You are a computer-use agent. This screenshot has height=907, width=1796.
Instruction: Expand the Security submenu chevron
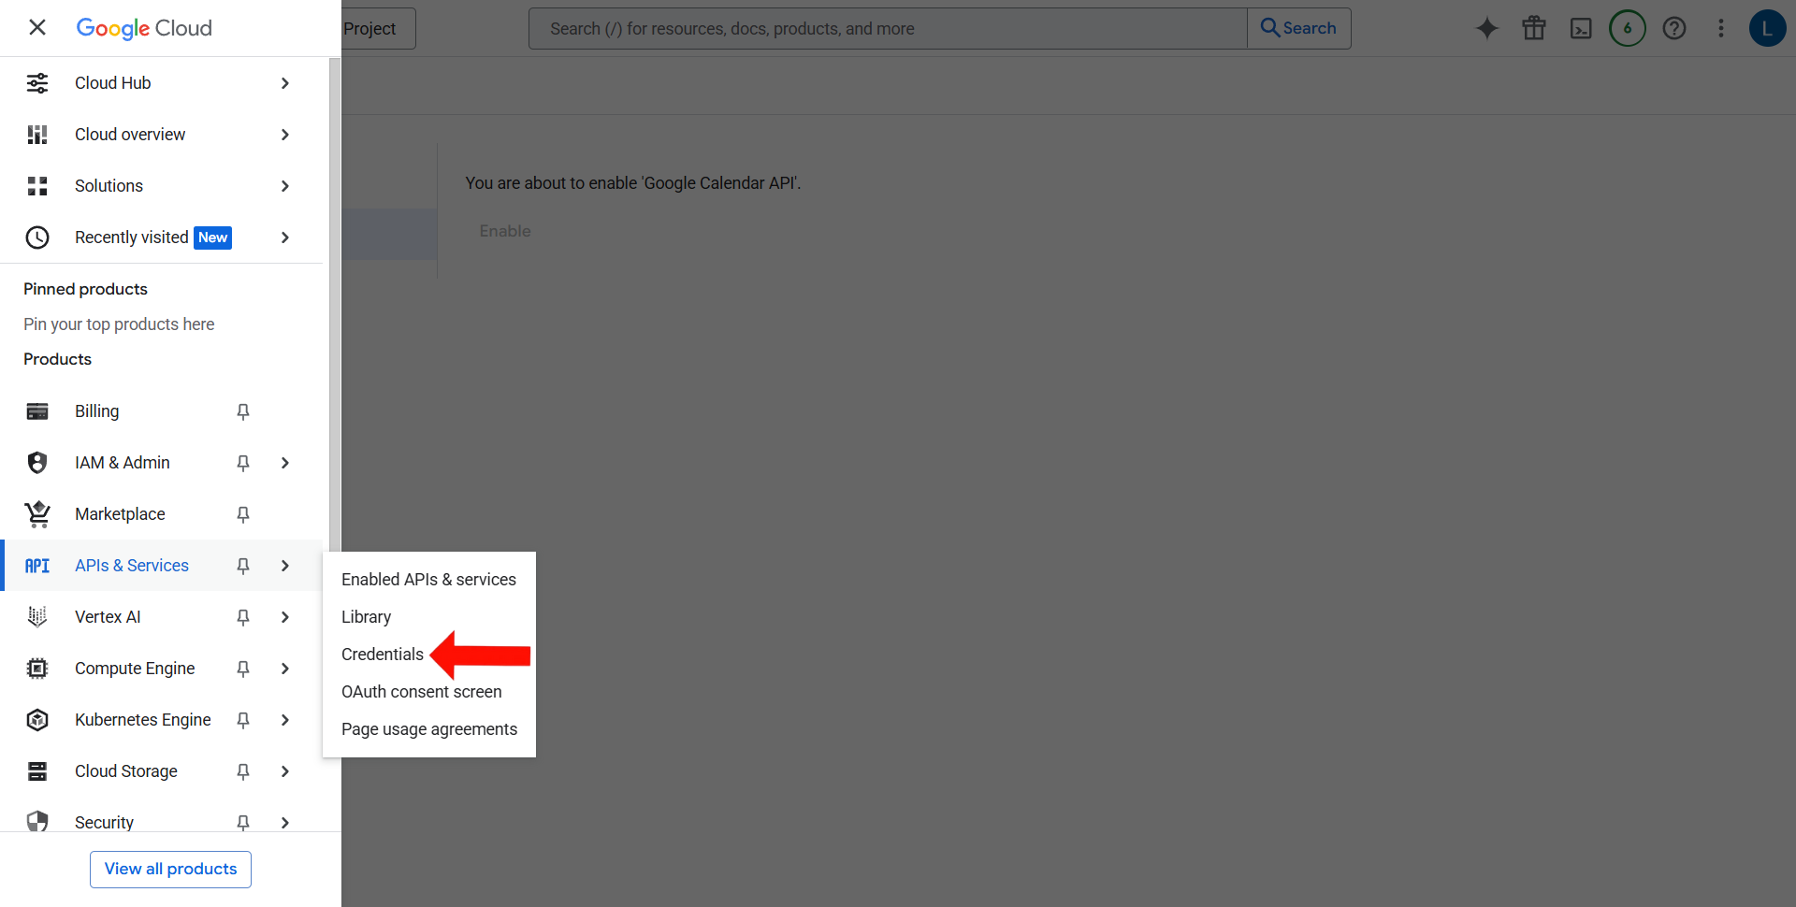tap(285, 822)
